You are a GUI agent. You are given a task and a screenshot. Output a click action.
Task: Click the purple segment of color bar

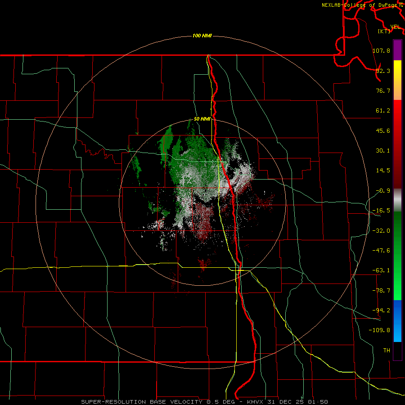(x=397, y=50)
